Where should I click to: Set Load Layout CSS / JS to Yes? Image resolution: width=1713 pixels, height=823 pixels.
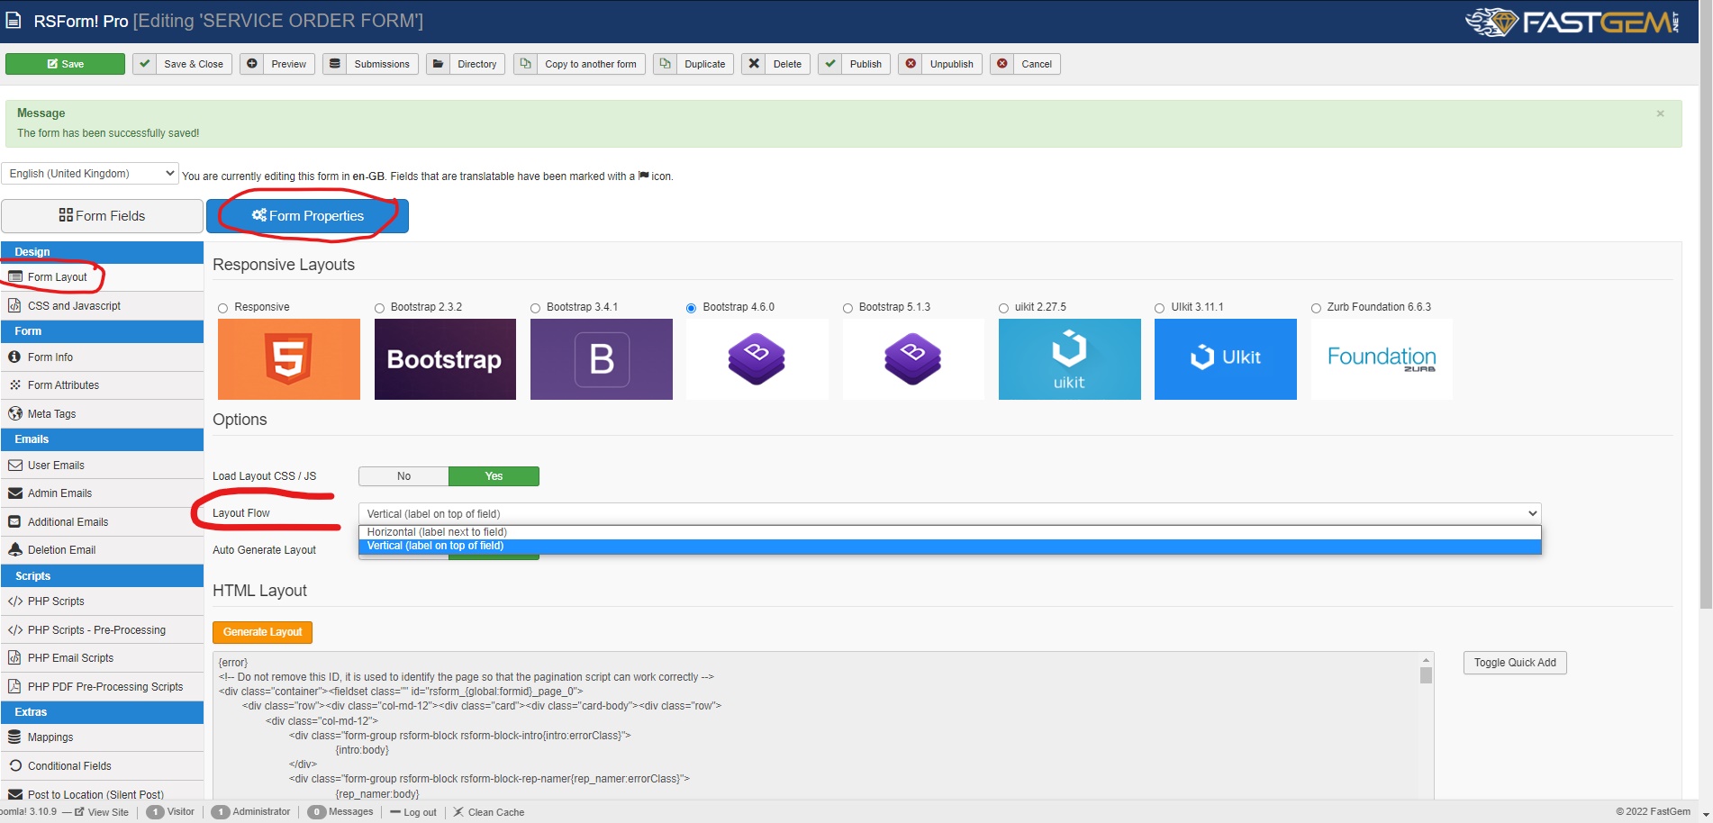(494, 476)
